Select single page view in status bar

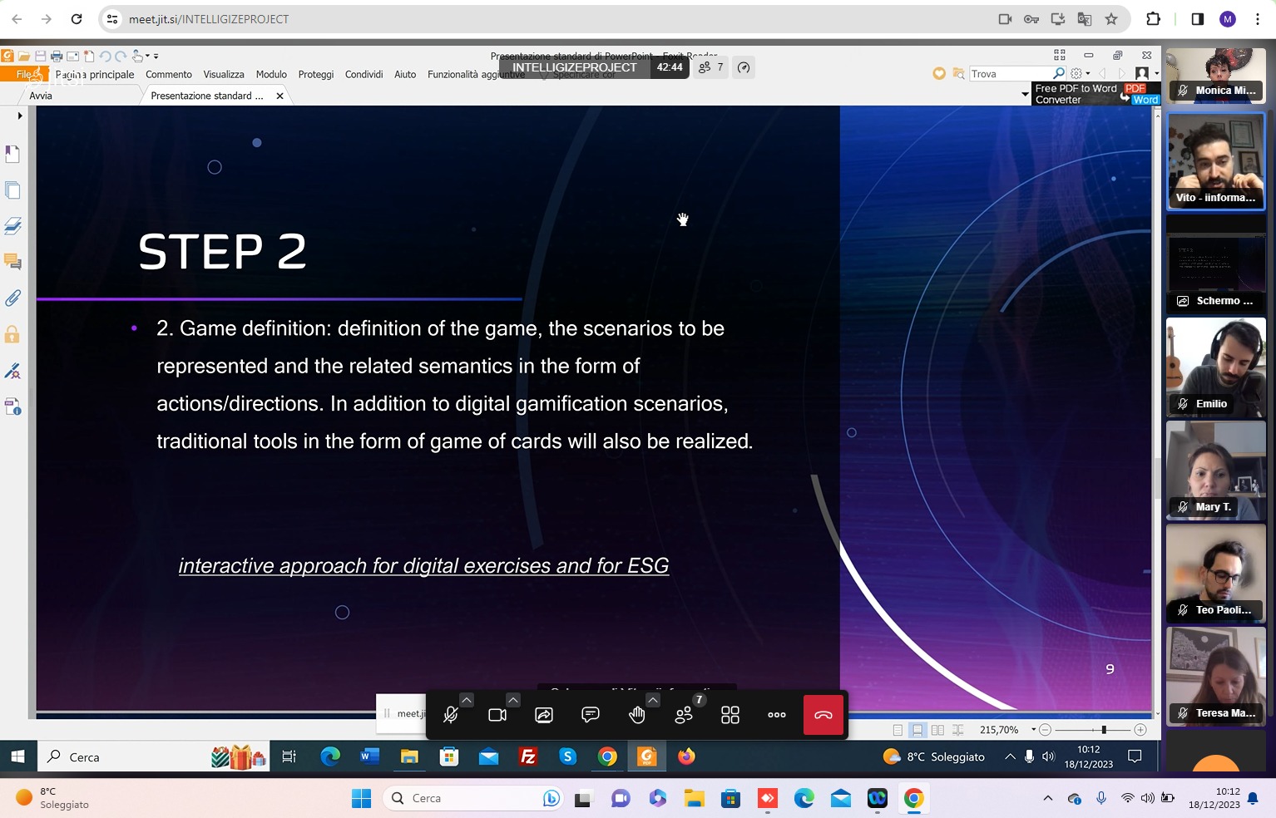(898, 730)
